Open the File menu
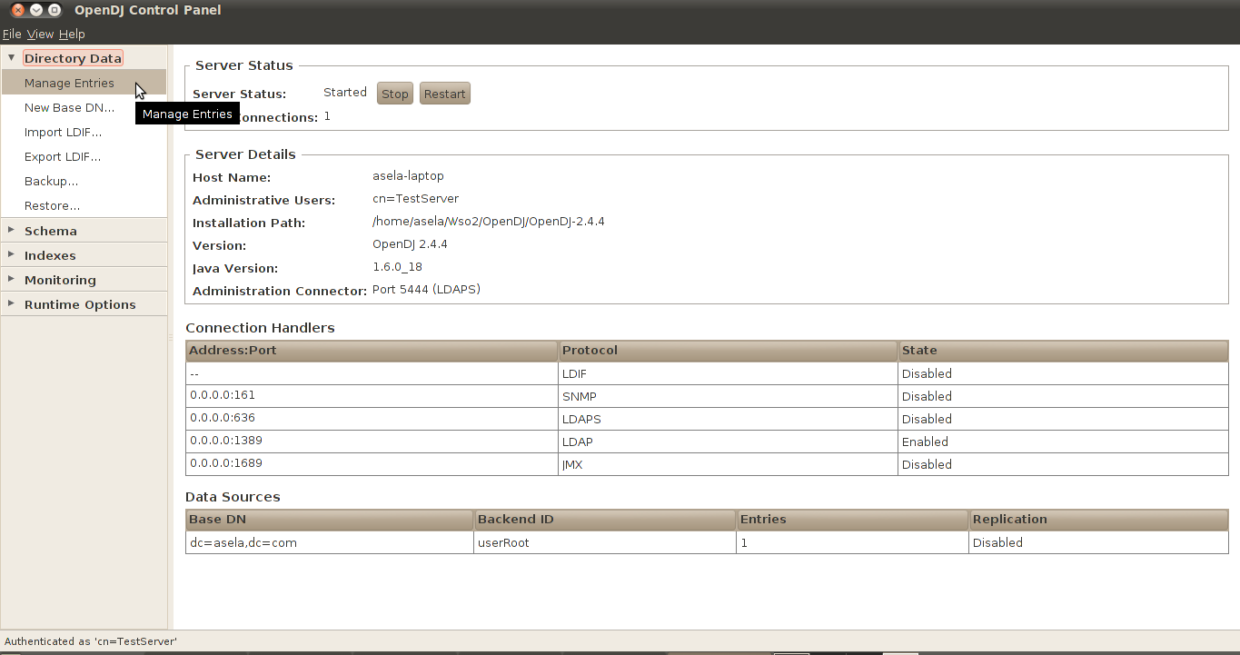The image size is (1240, 655). [12, 34]
